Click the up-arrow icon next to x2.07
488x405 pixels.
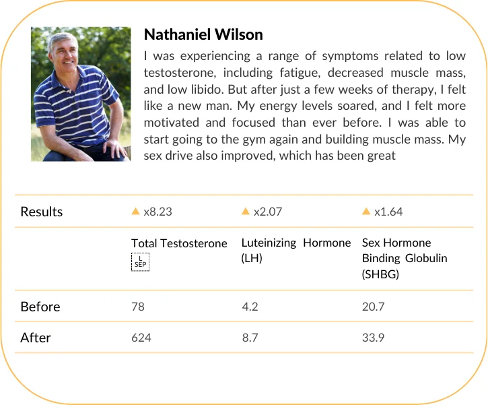pyautogui.click(x=246, y=212)
